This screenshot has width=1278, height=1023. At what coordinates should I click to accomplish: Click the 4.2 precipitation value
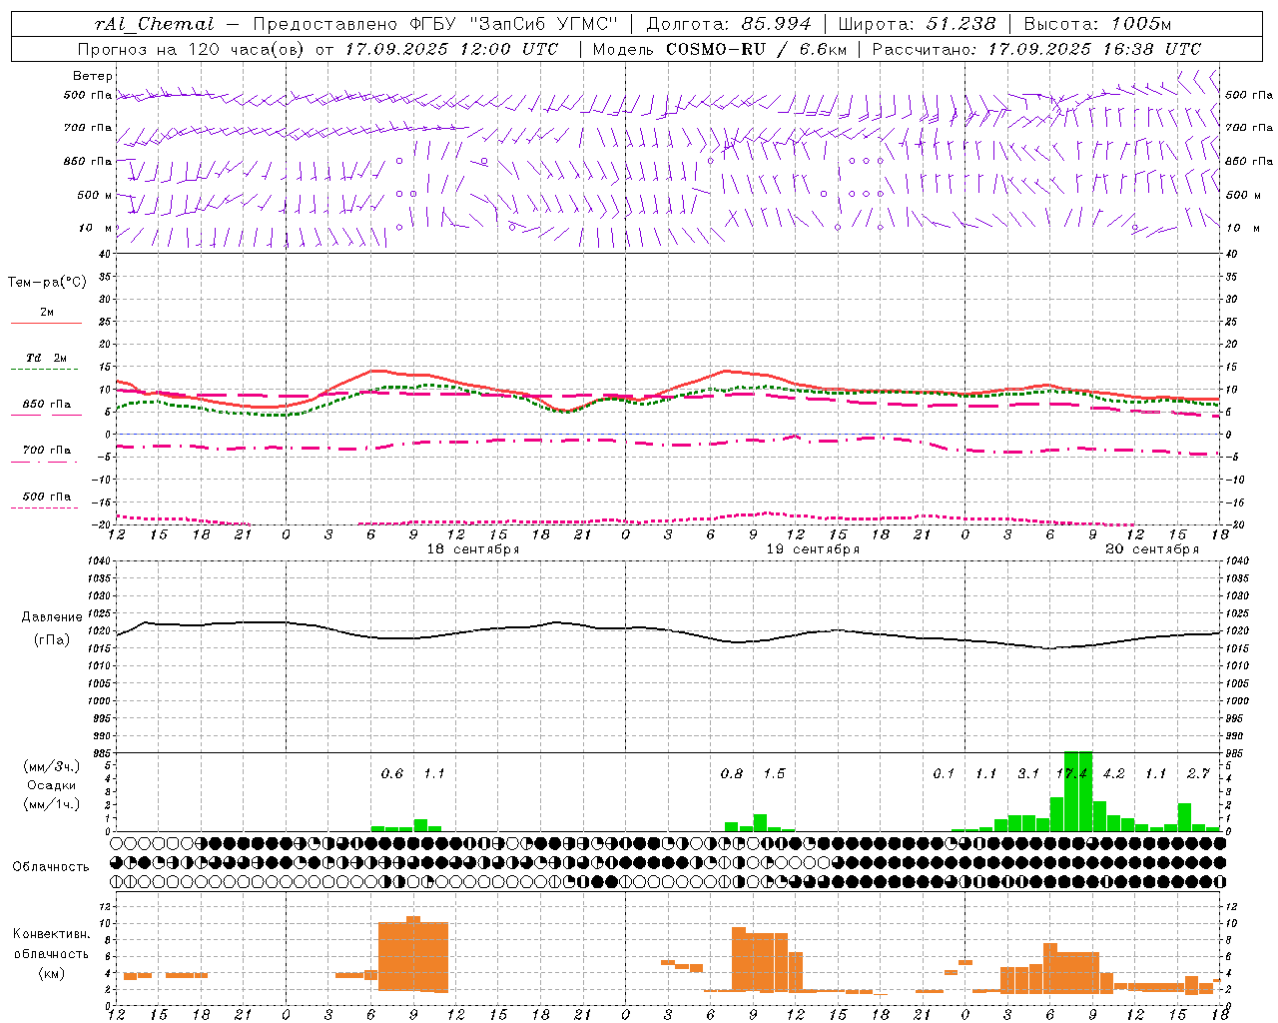1113,774
